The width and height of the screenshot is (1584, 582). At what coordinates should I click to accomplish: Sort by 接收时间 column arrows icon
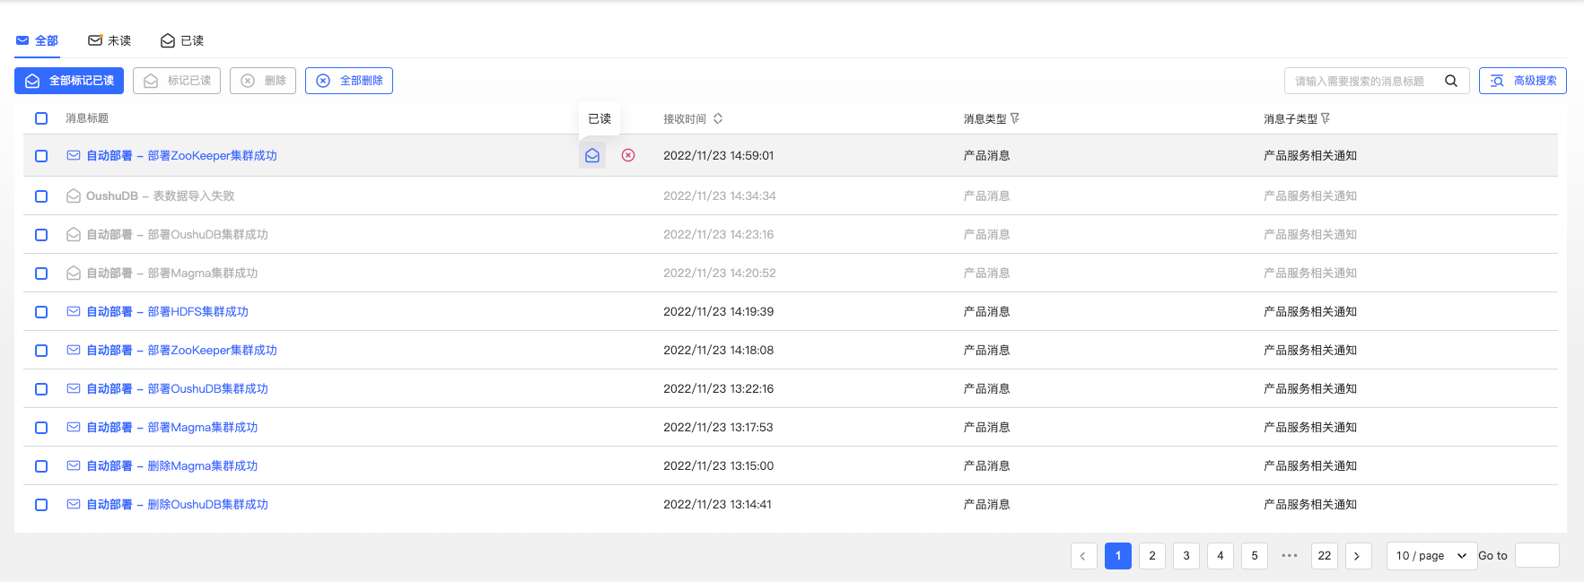click(x=718, y=118)
